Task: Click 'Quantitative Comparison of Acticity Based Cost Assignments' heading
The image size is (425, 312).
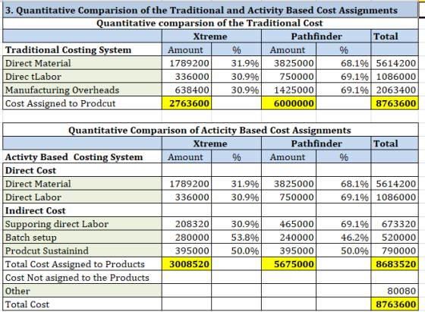Action: pos(210,130)
